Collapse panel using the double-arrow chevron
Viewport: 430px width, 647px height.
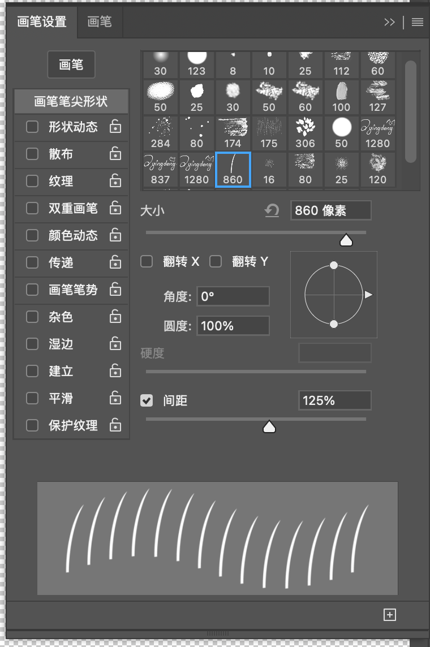(389, 22)
